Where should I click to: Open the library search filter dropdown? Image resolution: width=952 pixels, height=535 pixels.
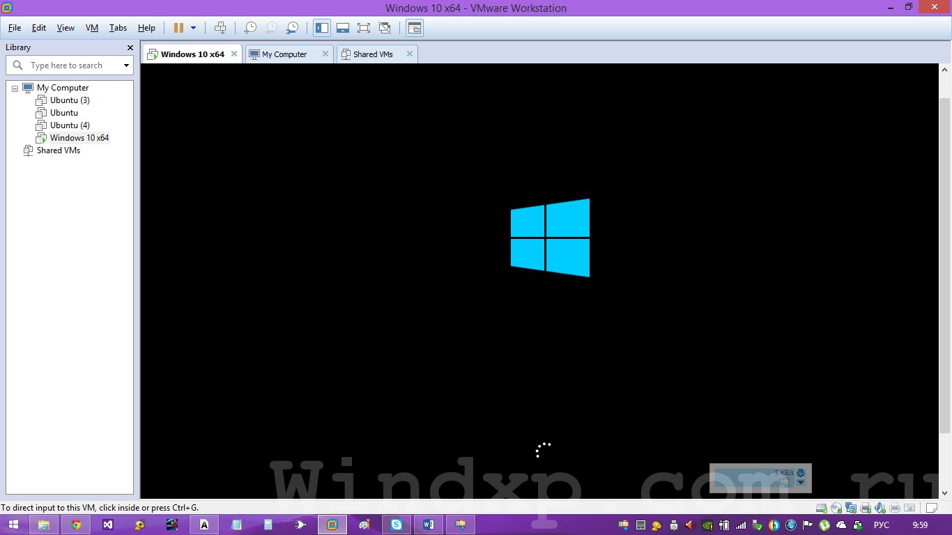pos(126,65)
